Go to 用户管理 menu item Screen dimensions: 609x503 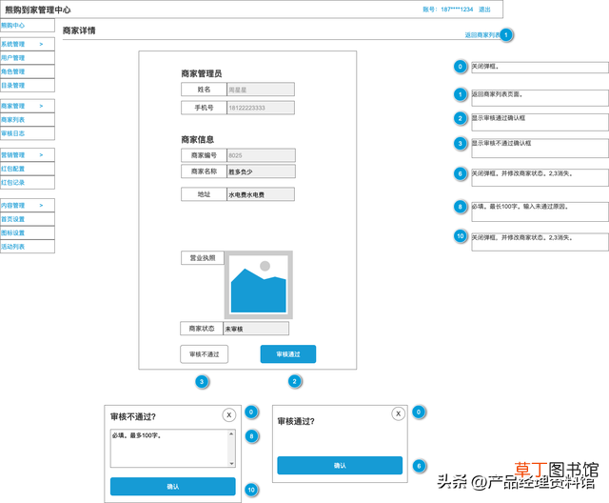coord(28,58)
